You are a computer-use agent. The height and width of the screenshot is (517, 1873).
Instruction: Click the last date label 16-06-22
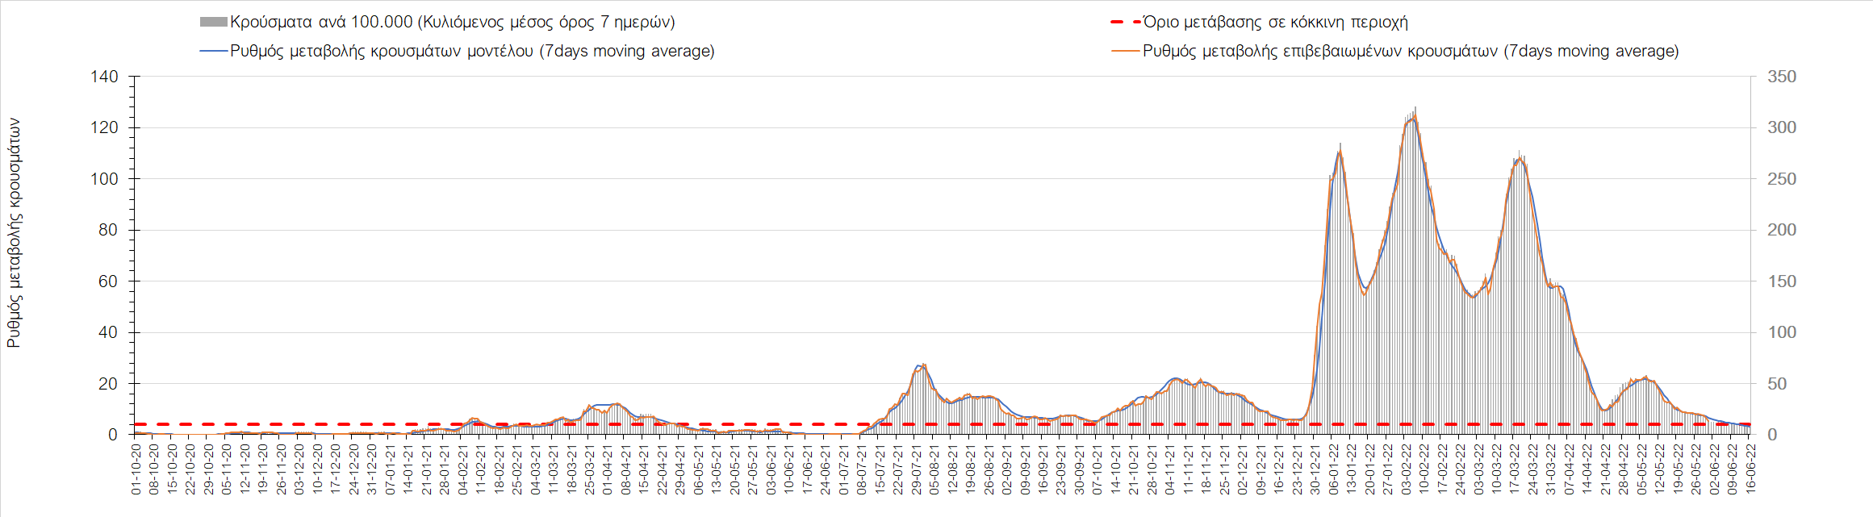tap(1749, 469)
